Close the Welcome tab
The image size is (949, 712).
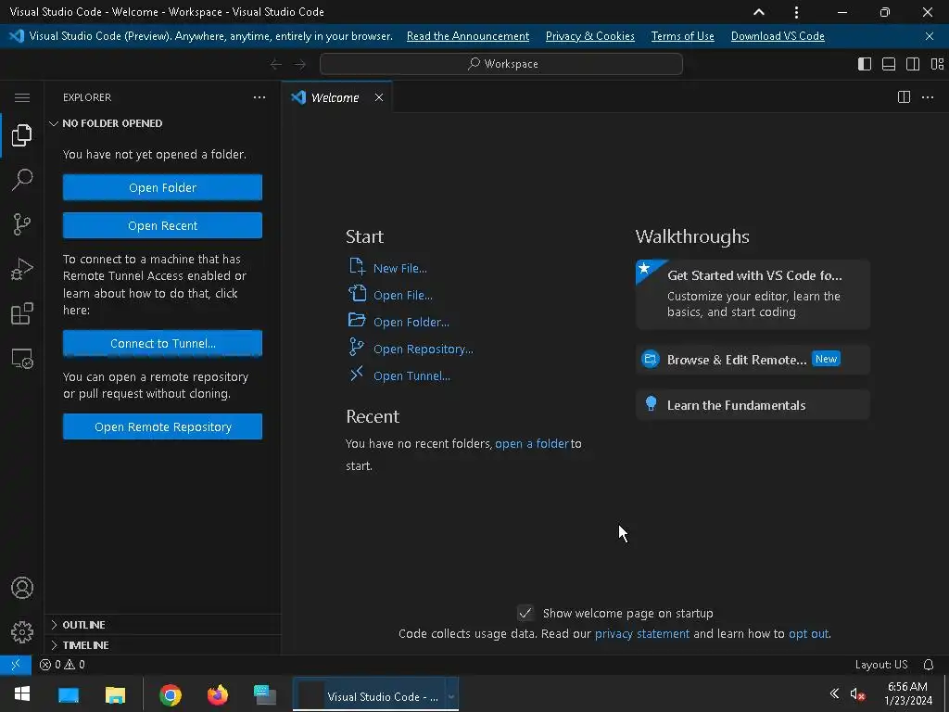[x=379, y=97]
